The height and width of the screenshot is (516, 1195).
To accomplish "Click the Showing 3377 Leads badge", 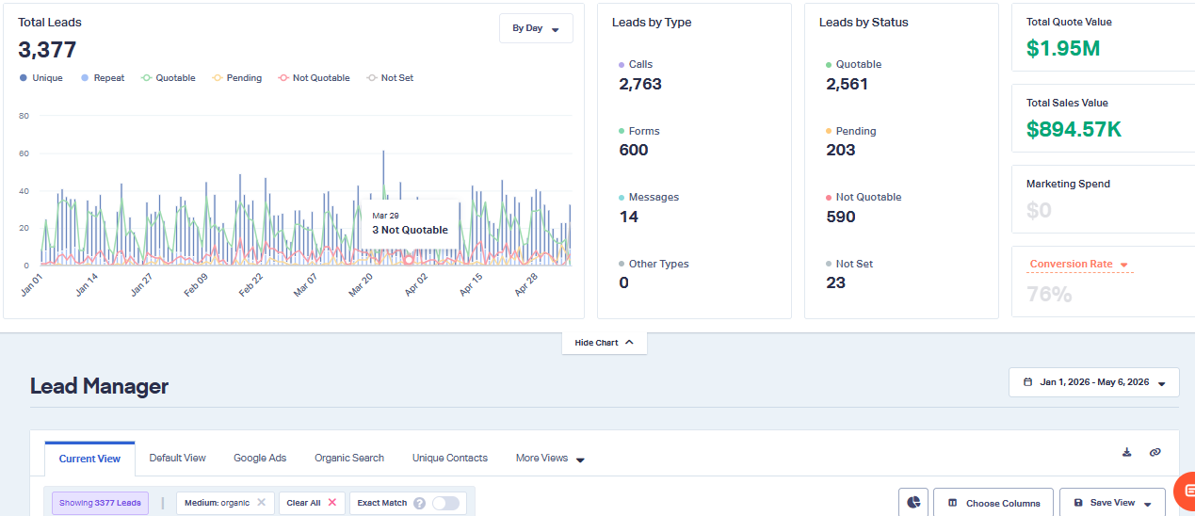I will [x=100, y=503].
